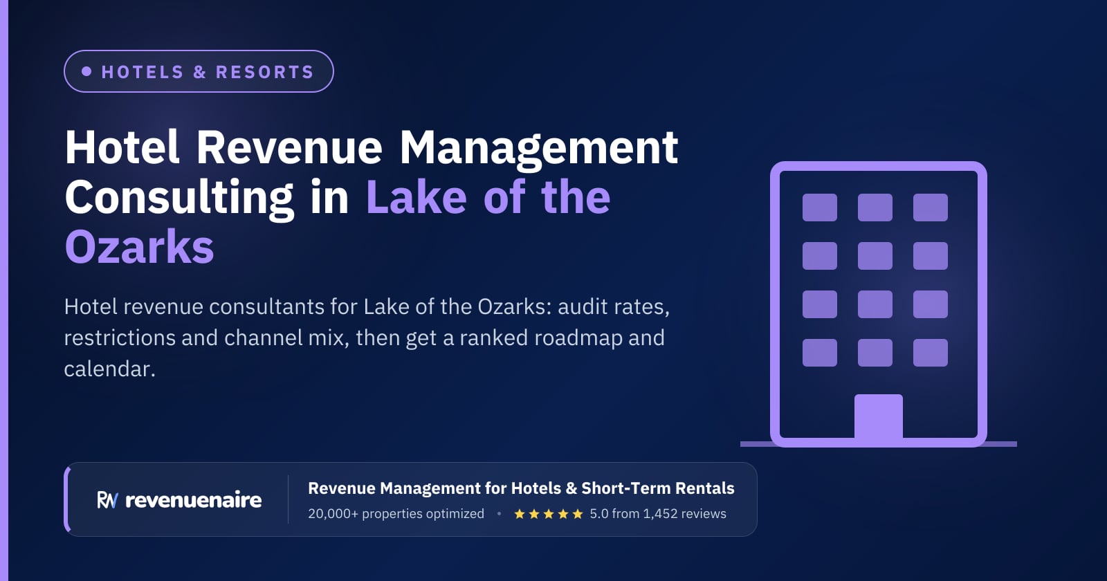
Task: Click the dot inside the Hotels & Resorts badge
Action: (x=86, y=71)
